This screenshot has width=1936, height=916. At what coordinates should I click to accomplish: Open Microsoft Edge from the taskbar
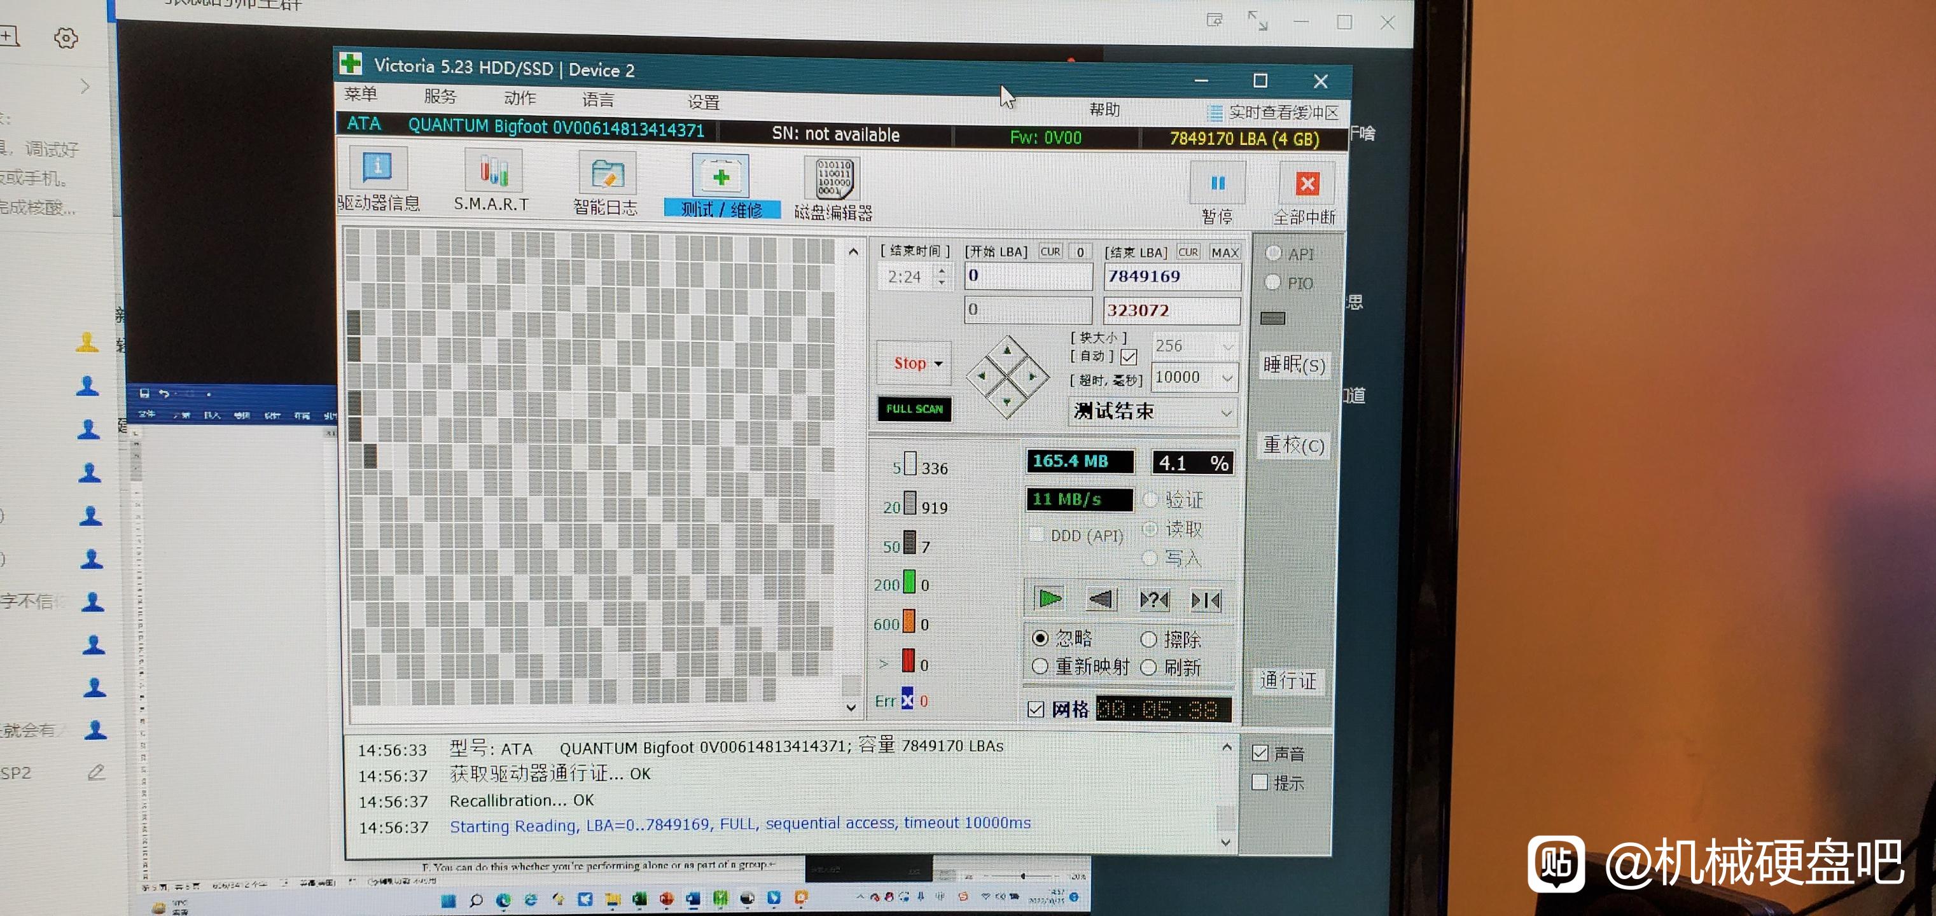[503, 899]
